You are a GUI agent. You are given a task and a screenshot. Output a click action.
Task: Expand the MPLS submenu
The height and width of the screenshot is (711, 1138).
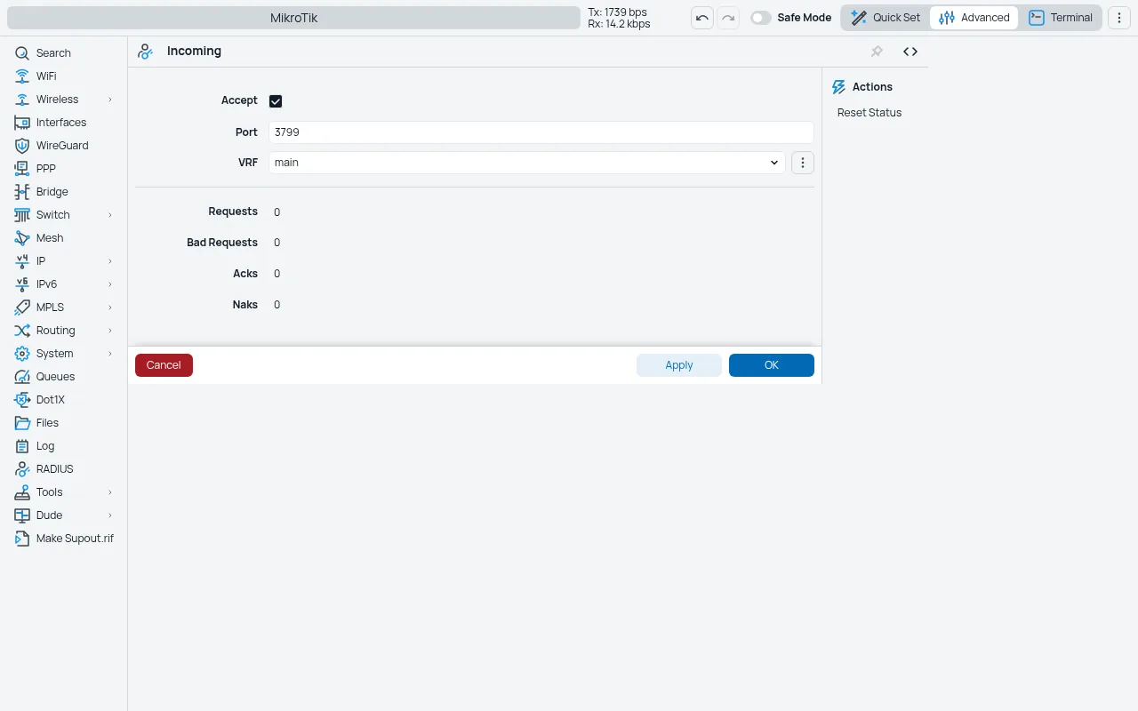pos(110,308)
